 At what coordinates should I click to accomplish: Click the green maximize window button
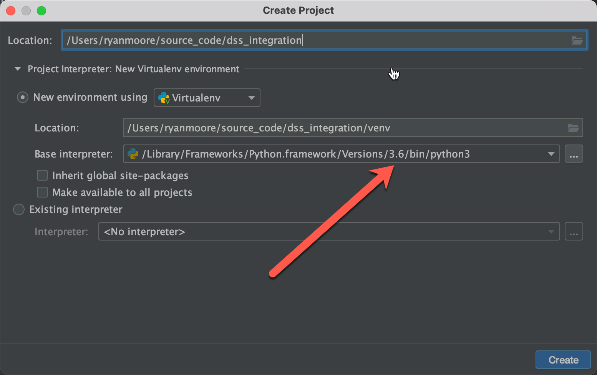(41, 11)
